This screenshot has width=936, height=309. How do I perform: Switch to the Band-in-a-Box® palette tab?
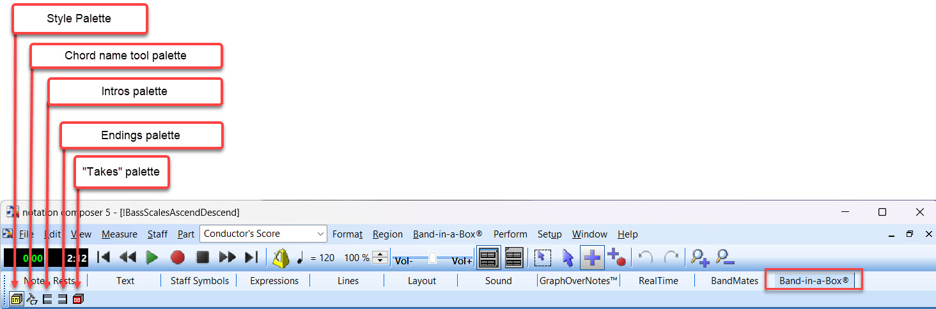pos(814,280)
